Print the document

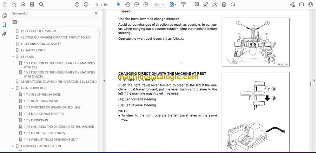coord(32,5)
